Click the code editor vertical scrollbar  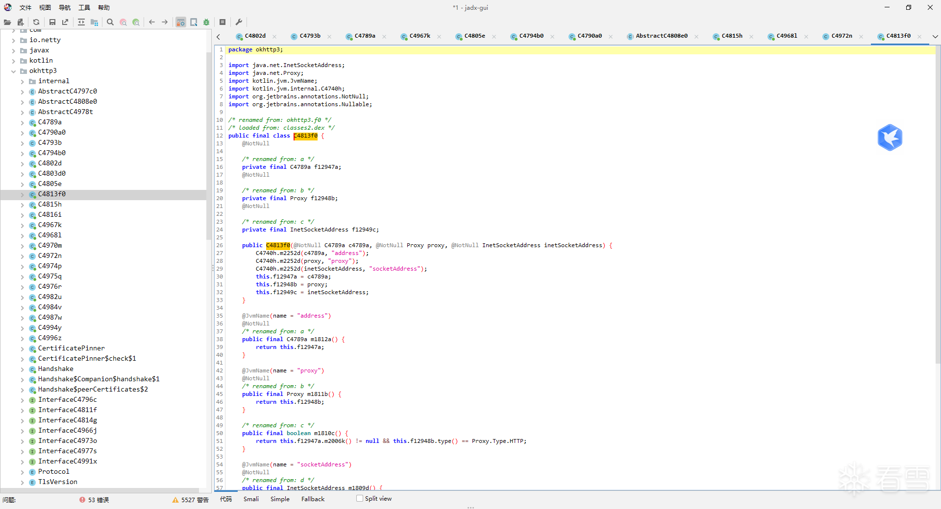938,206
